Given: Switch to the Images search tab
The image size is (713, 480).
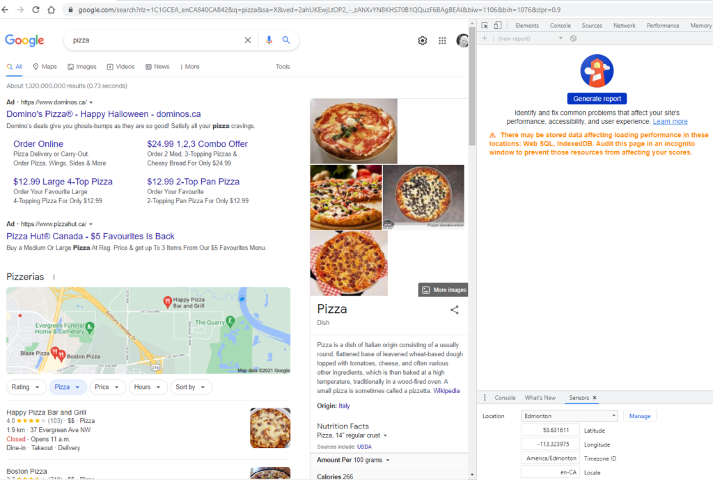Looking at the screenshot, I should (82, 67).
